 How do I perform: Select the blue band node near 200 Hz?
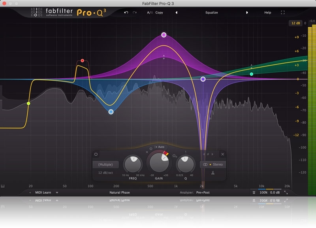(111, 112)
